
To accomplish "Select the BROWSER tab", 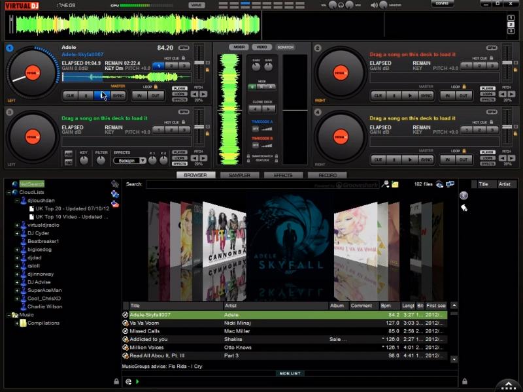I will tap(195, 175).
